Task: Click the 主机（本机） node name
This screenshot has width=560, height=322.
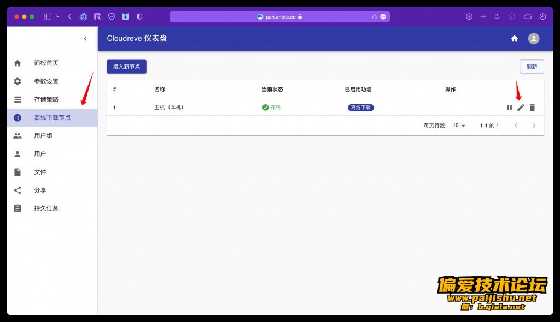Action: (169, 108)
